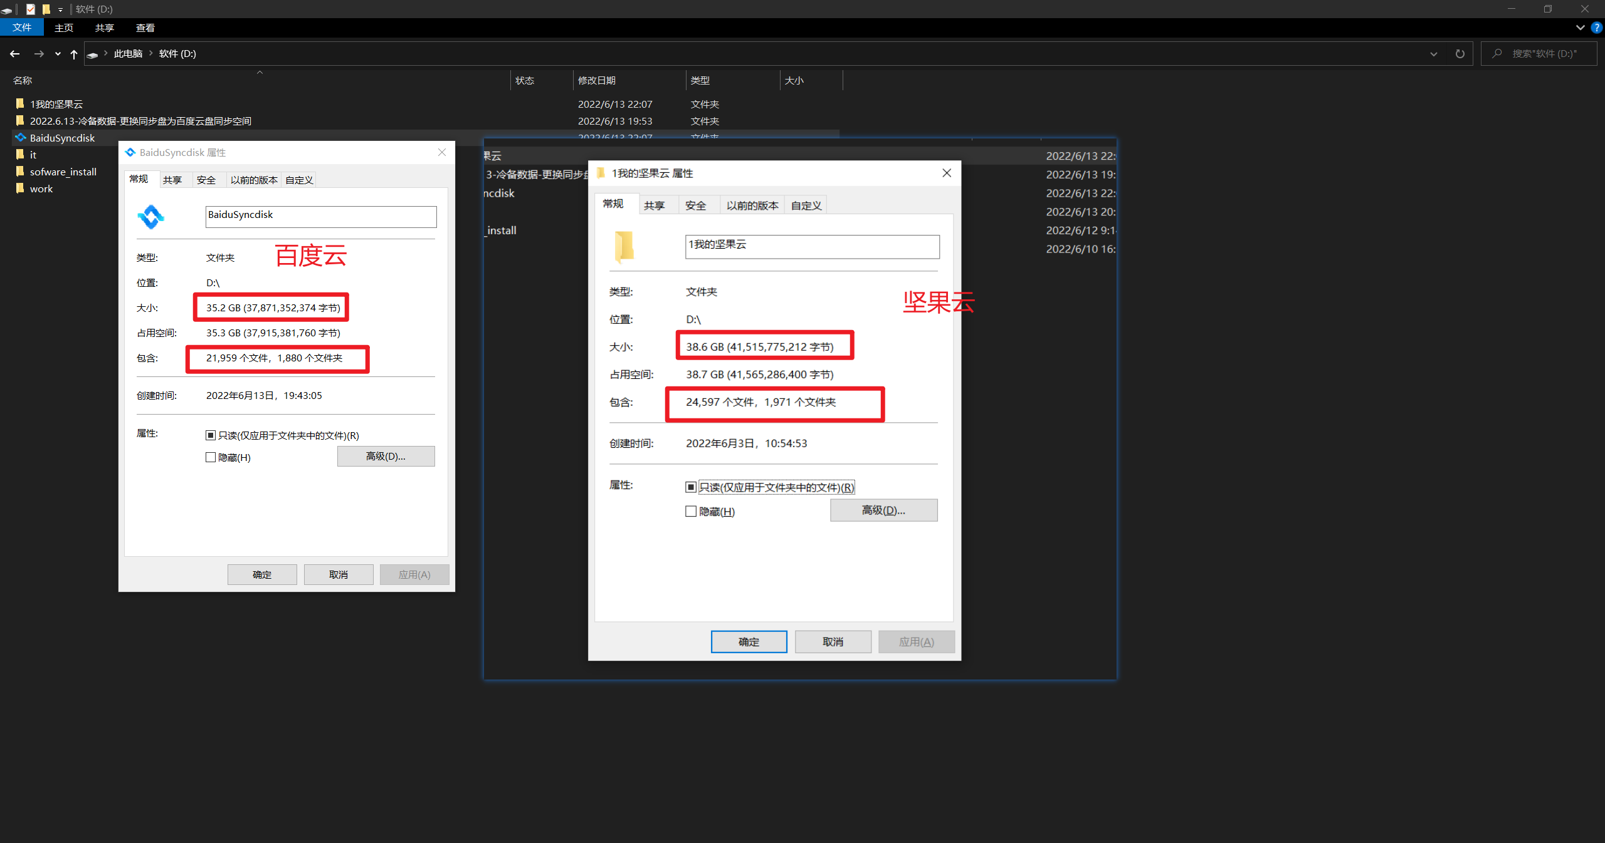1605x843 pixels.
Task: Open Explorer help via question mark icon
Action: coord(1597,28)
